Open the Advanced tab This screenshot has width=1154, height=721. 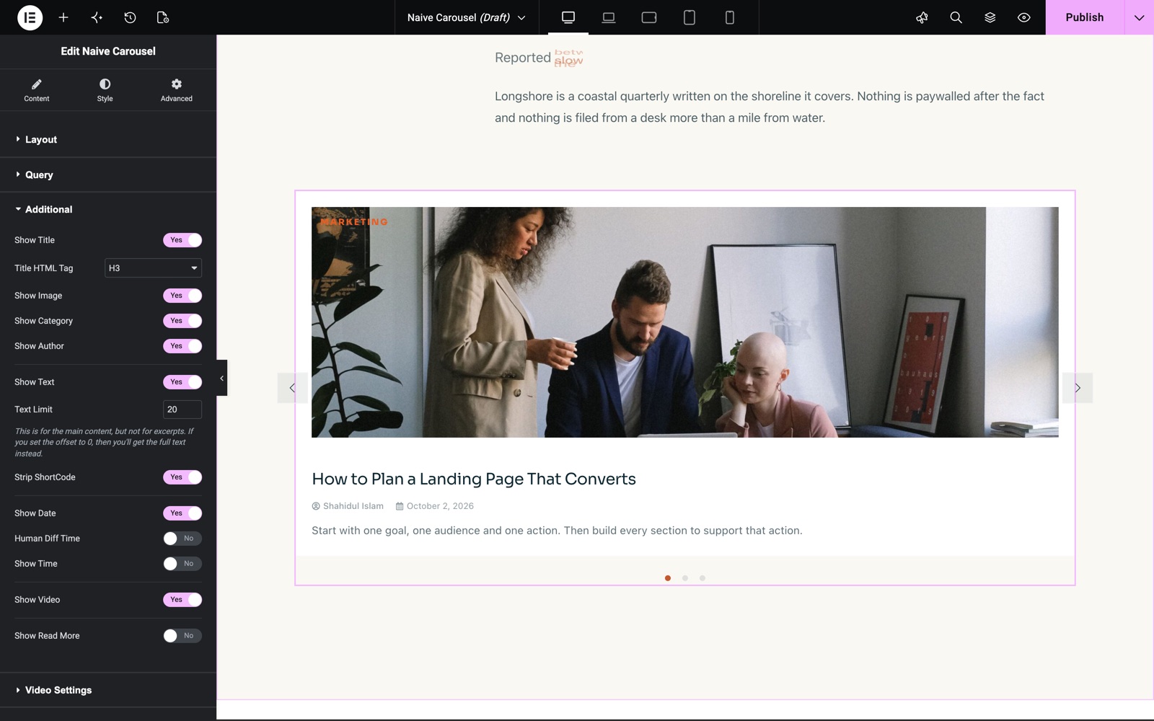[177, 90]
